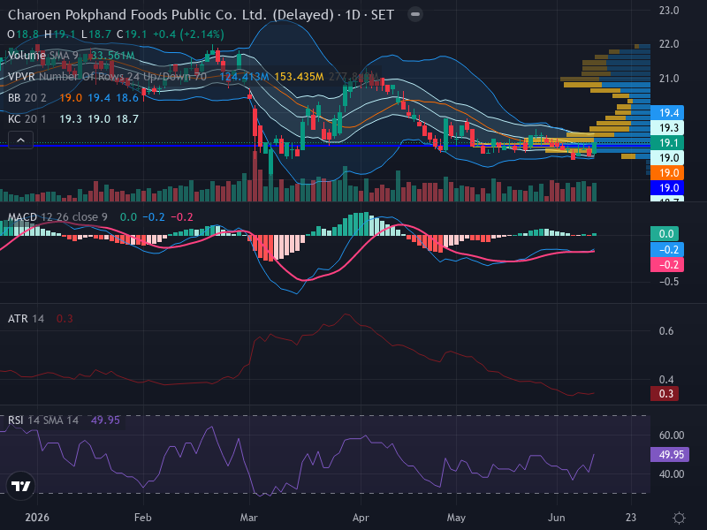The image size is (707, 530).
Task: Click the 19.3 price axis label
Action: 667,128
